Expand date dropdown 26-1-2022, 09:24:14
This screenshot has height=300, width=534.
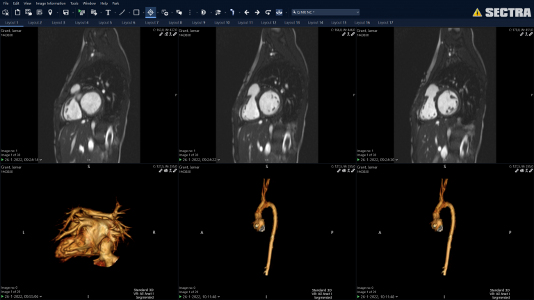23,160
